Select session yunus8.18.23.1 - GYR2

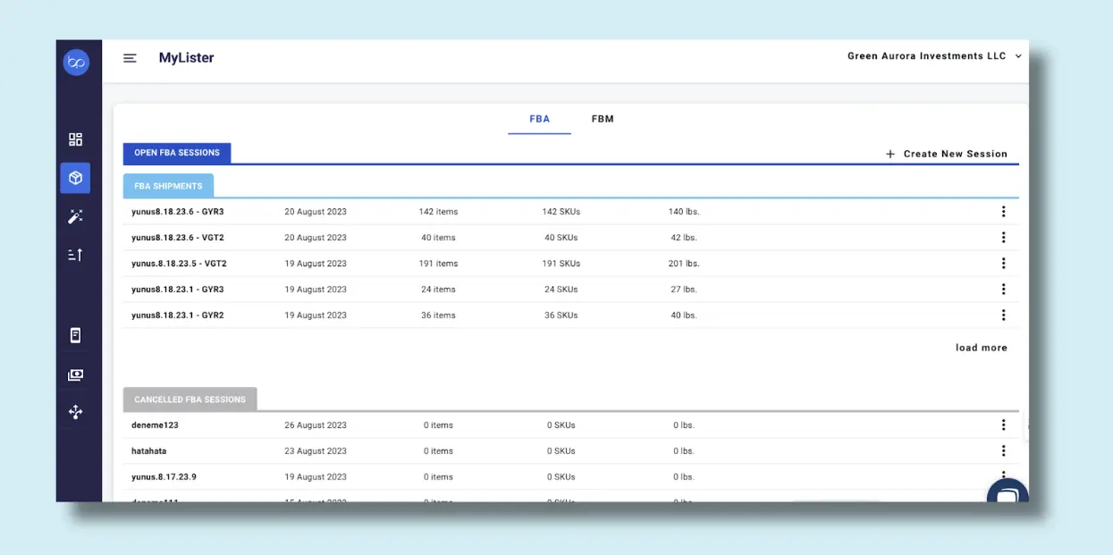178,315
